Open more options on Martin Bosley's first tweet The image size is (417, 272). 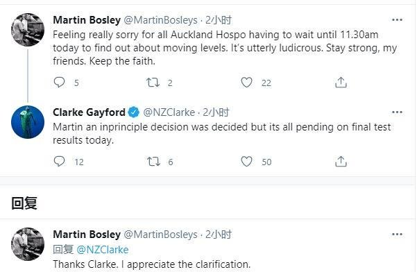pyautogui.click(x=397, y=19)
